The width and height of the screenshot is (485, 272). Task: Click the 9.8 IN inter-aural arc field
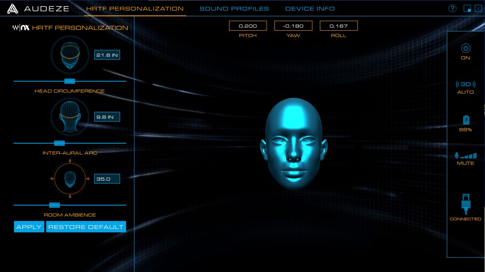107,117
